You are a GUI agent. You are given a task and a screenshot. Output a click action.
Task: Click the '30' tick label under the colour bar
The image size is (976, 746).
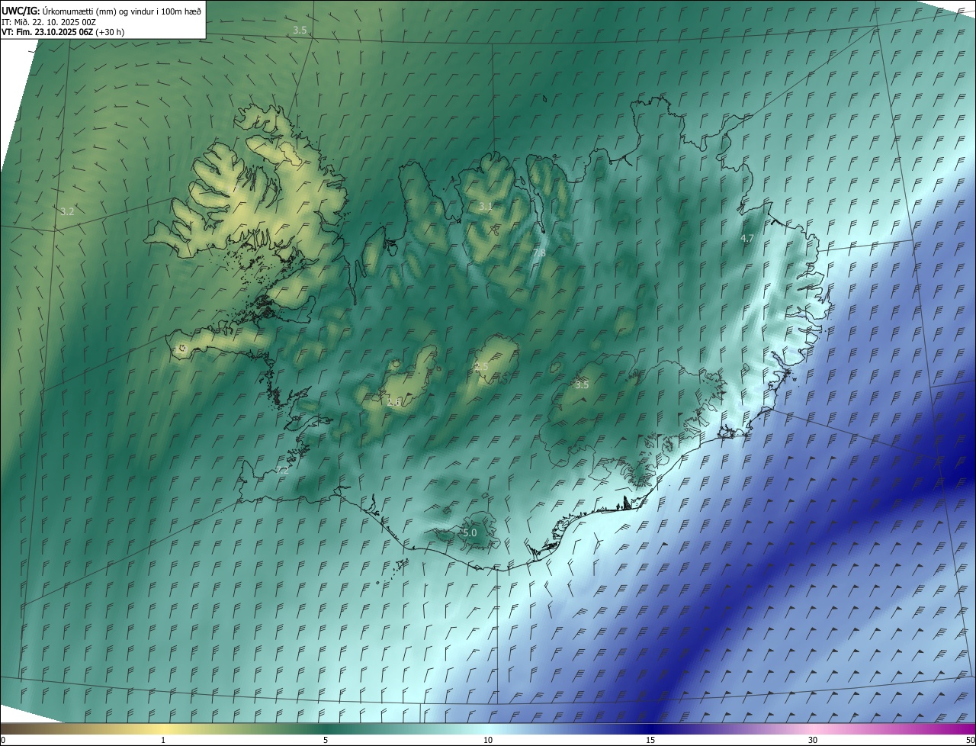(813, 741)
